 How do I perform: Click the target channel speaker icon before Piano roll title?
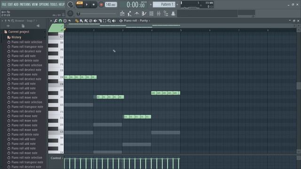[121, 21]
